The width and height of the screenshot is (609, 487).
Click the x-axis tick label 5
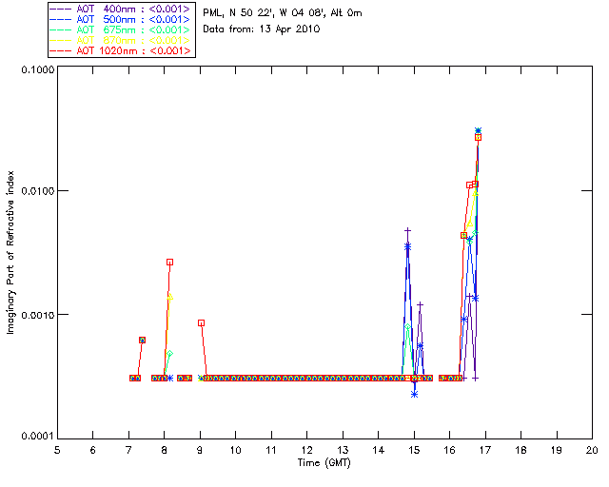tap(57, 450)
